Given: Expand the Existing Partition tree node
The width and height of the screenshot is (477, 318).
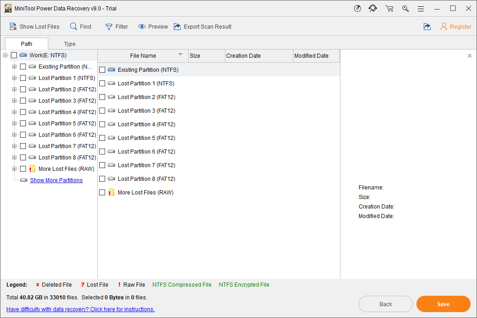Looking at the screenshot, I should [x=14, y=67].
